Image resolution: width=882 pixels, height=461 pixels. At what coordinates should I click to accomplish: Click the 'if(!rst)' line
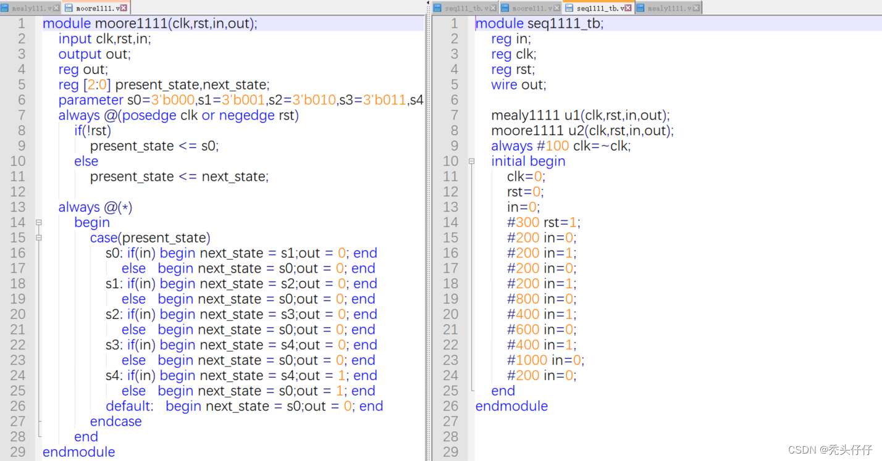point(93,131)
